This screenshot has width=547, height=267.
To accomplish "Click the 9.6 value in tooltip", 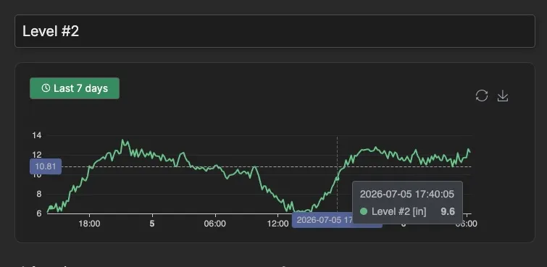I will pyautogui.click(x=448, y=211).
